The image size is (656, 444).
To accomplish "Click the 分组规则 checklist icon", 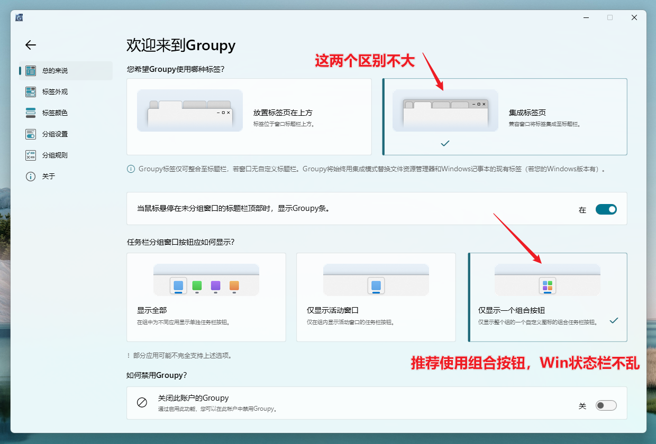I will click(31, 155).
